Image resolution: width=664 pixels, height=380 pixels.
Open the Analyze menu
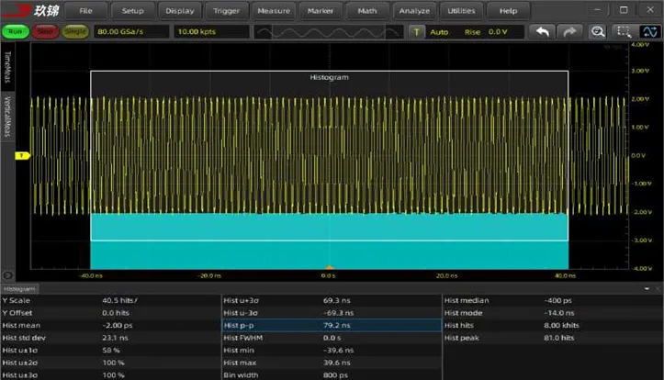click(x=413, y=11)
